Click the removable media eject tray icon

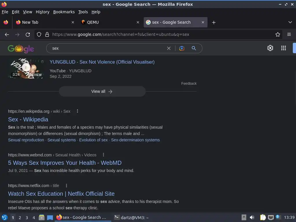tap(244, 217)
